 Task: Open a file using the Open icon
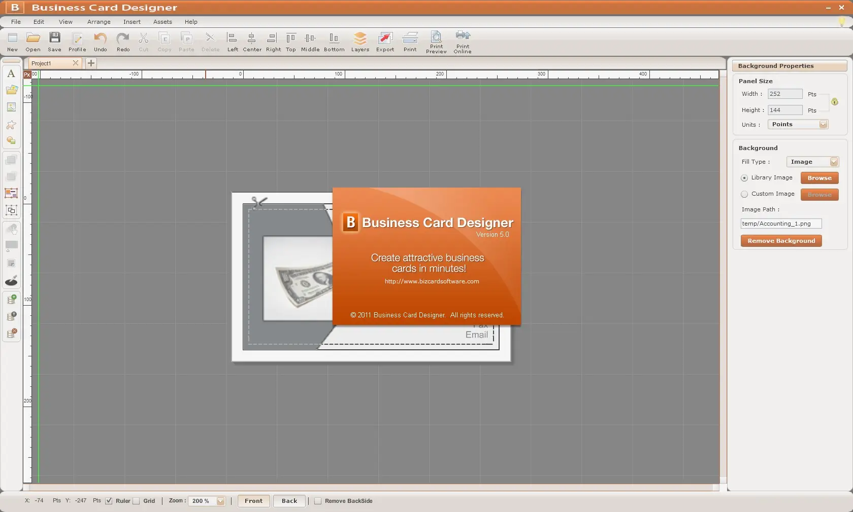tap(33, 42)
